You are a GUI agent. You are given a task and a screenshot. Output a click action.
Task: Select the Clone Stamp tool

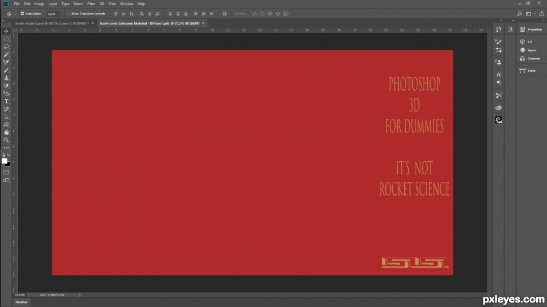pyautogui.click(x=6, y=78)
